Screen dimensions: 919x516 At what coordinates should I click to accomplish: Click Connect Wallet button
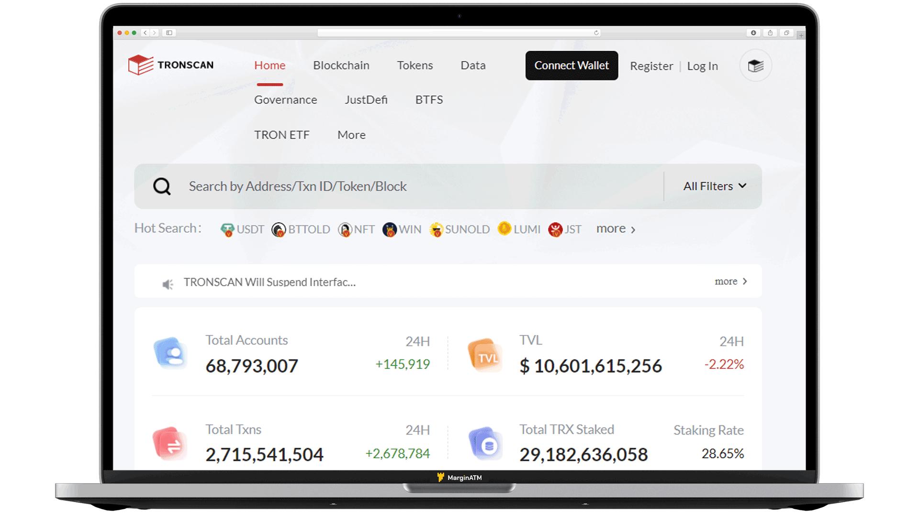click(x=572, y=65)
